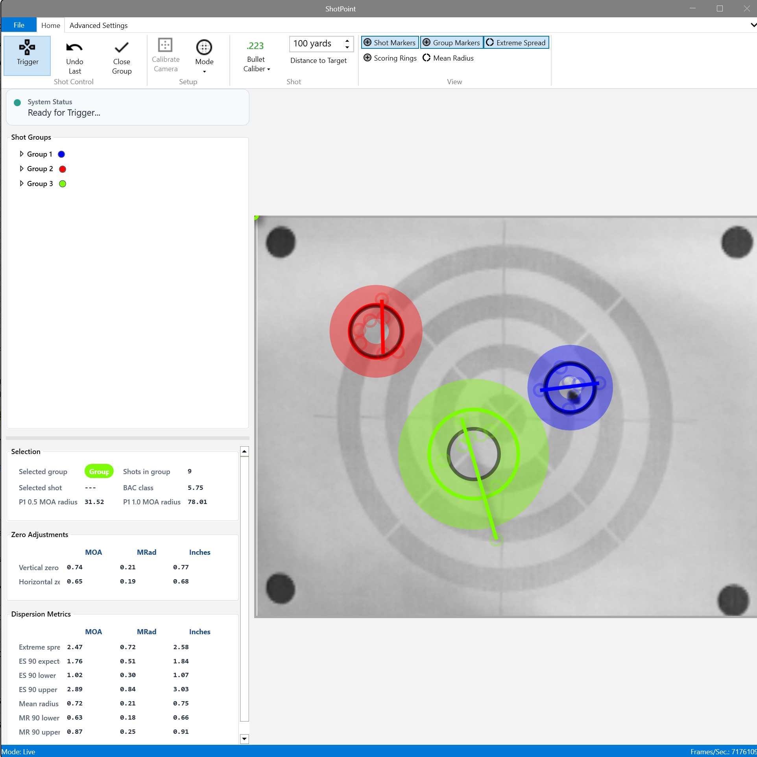
Task: Click scroll down arrow in metrics panel
Action: (x=244, y=739)
